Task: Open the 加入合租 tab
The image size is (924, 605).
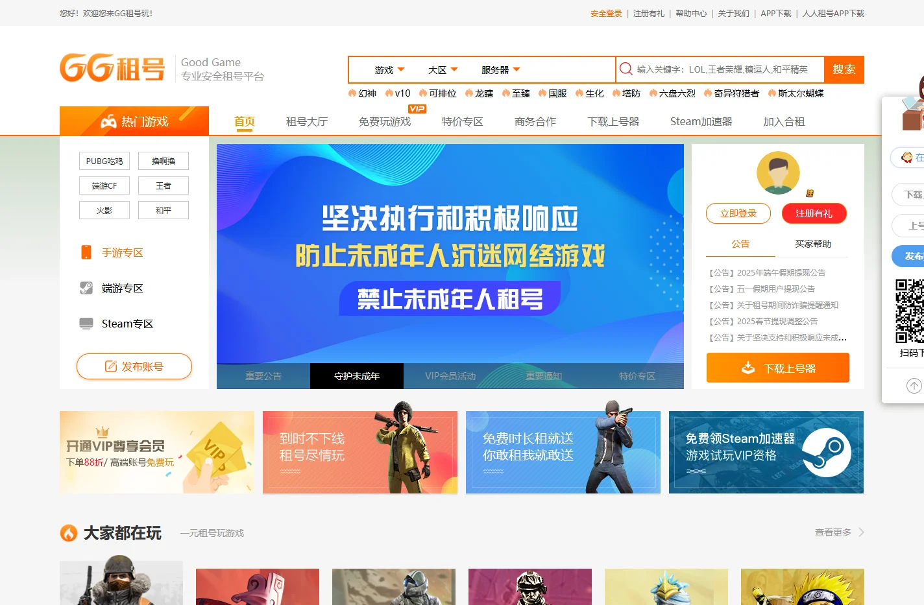Action: click(x=784, y=121)
